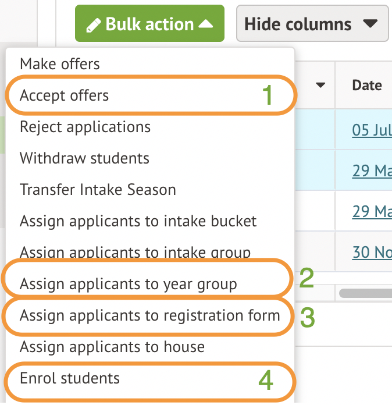
Task: Open the Hide columns dropdown
Action: 312,24
